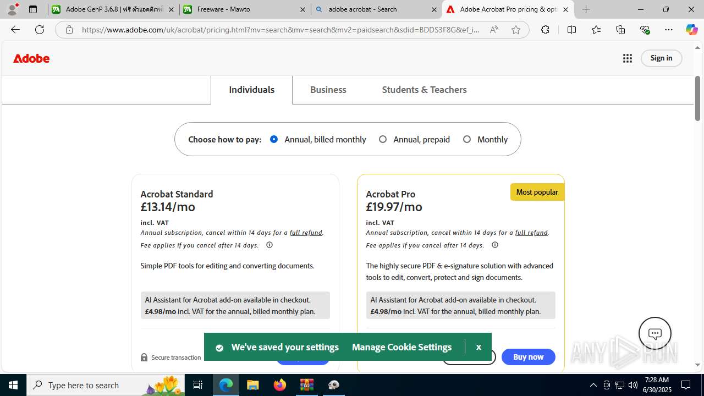Open full refund link under Acrobat Pro
704x396 pixels.
(x=531, y=233)
